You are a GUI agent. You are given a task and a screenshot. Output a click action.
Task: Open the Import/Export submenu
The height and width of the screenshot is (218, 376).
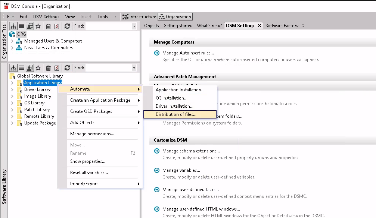[x=100, y=184]
